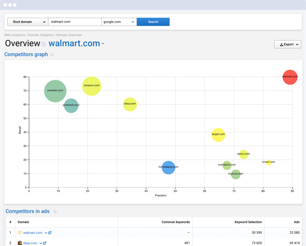This screenshot has height=246, width=306.
Task: Expand the chevron next to walmart.com row
Action: click(x=46, y=233)
